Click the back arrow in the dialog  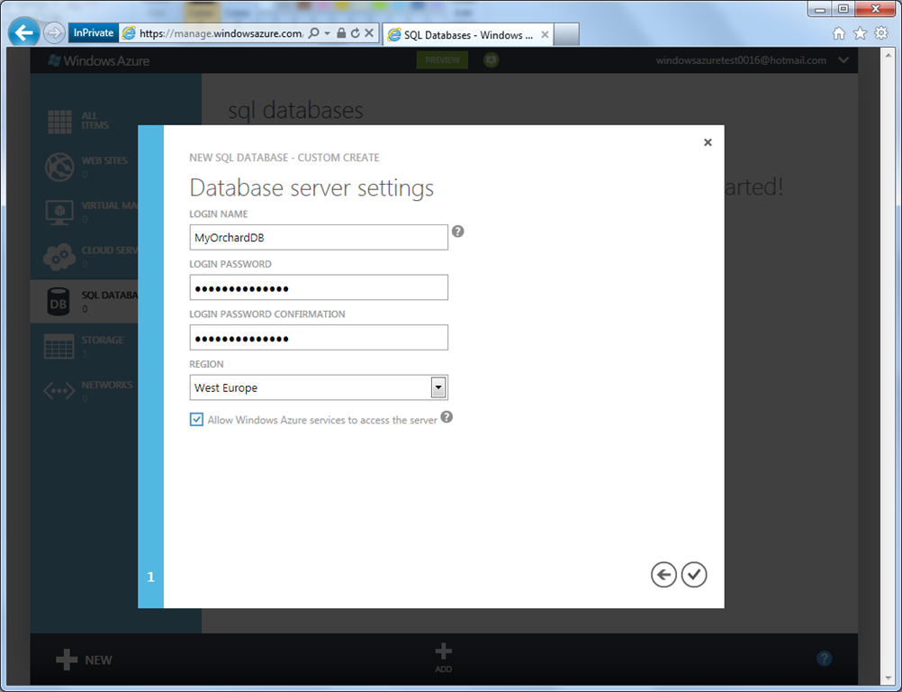(663, 575)
